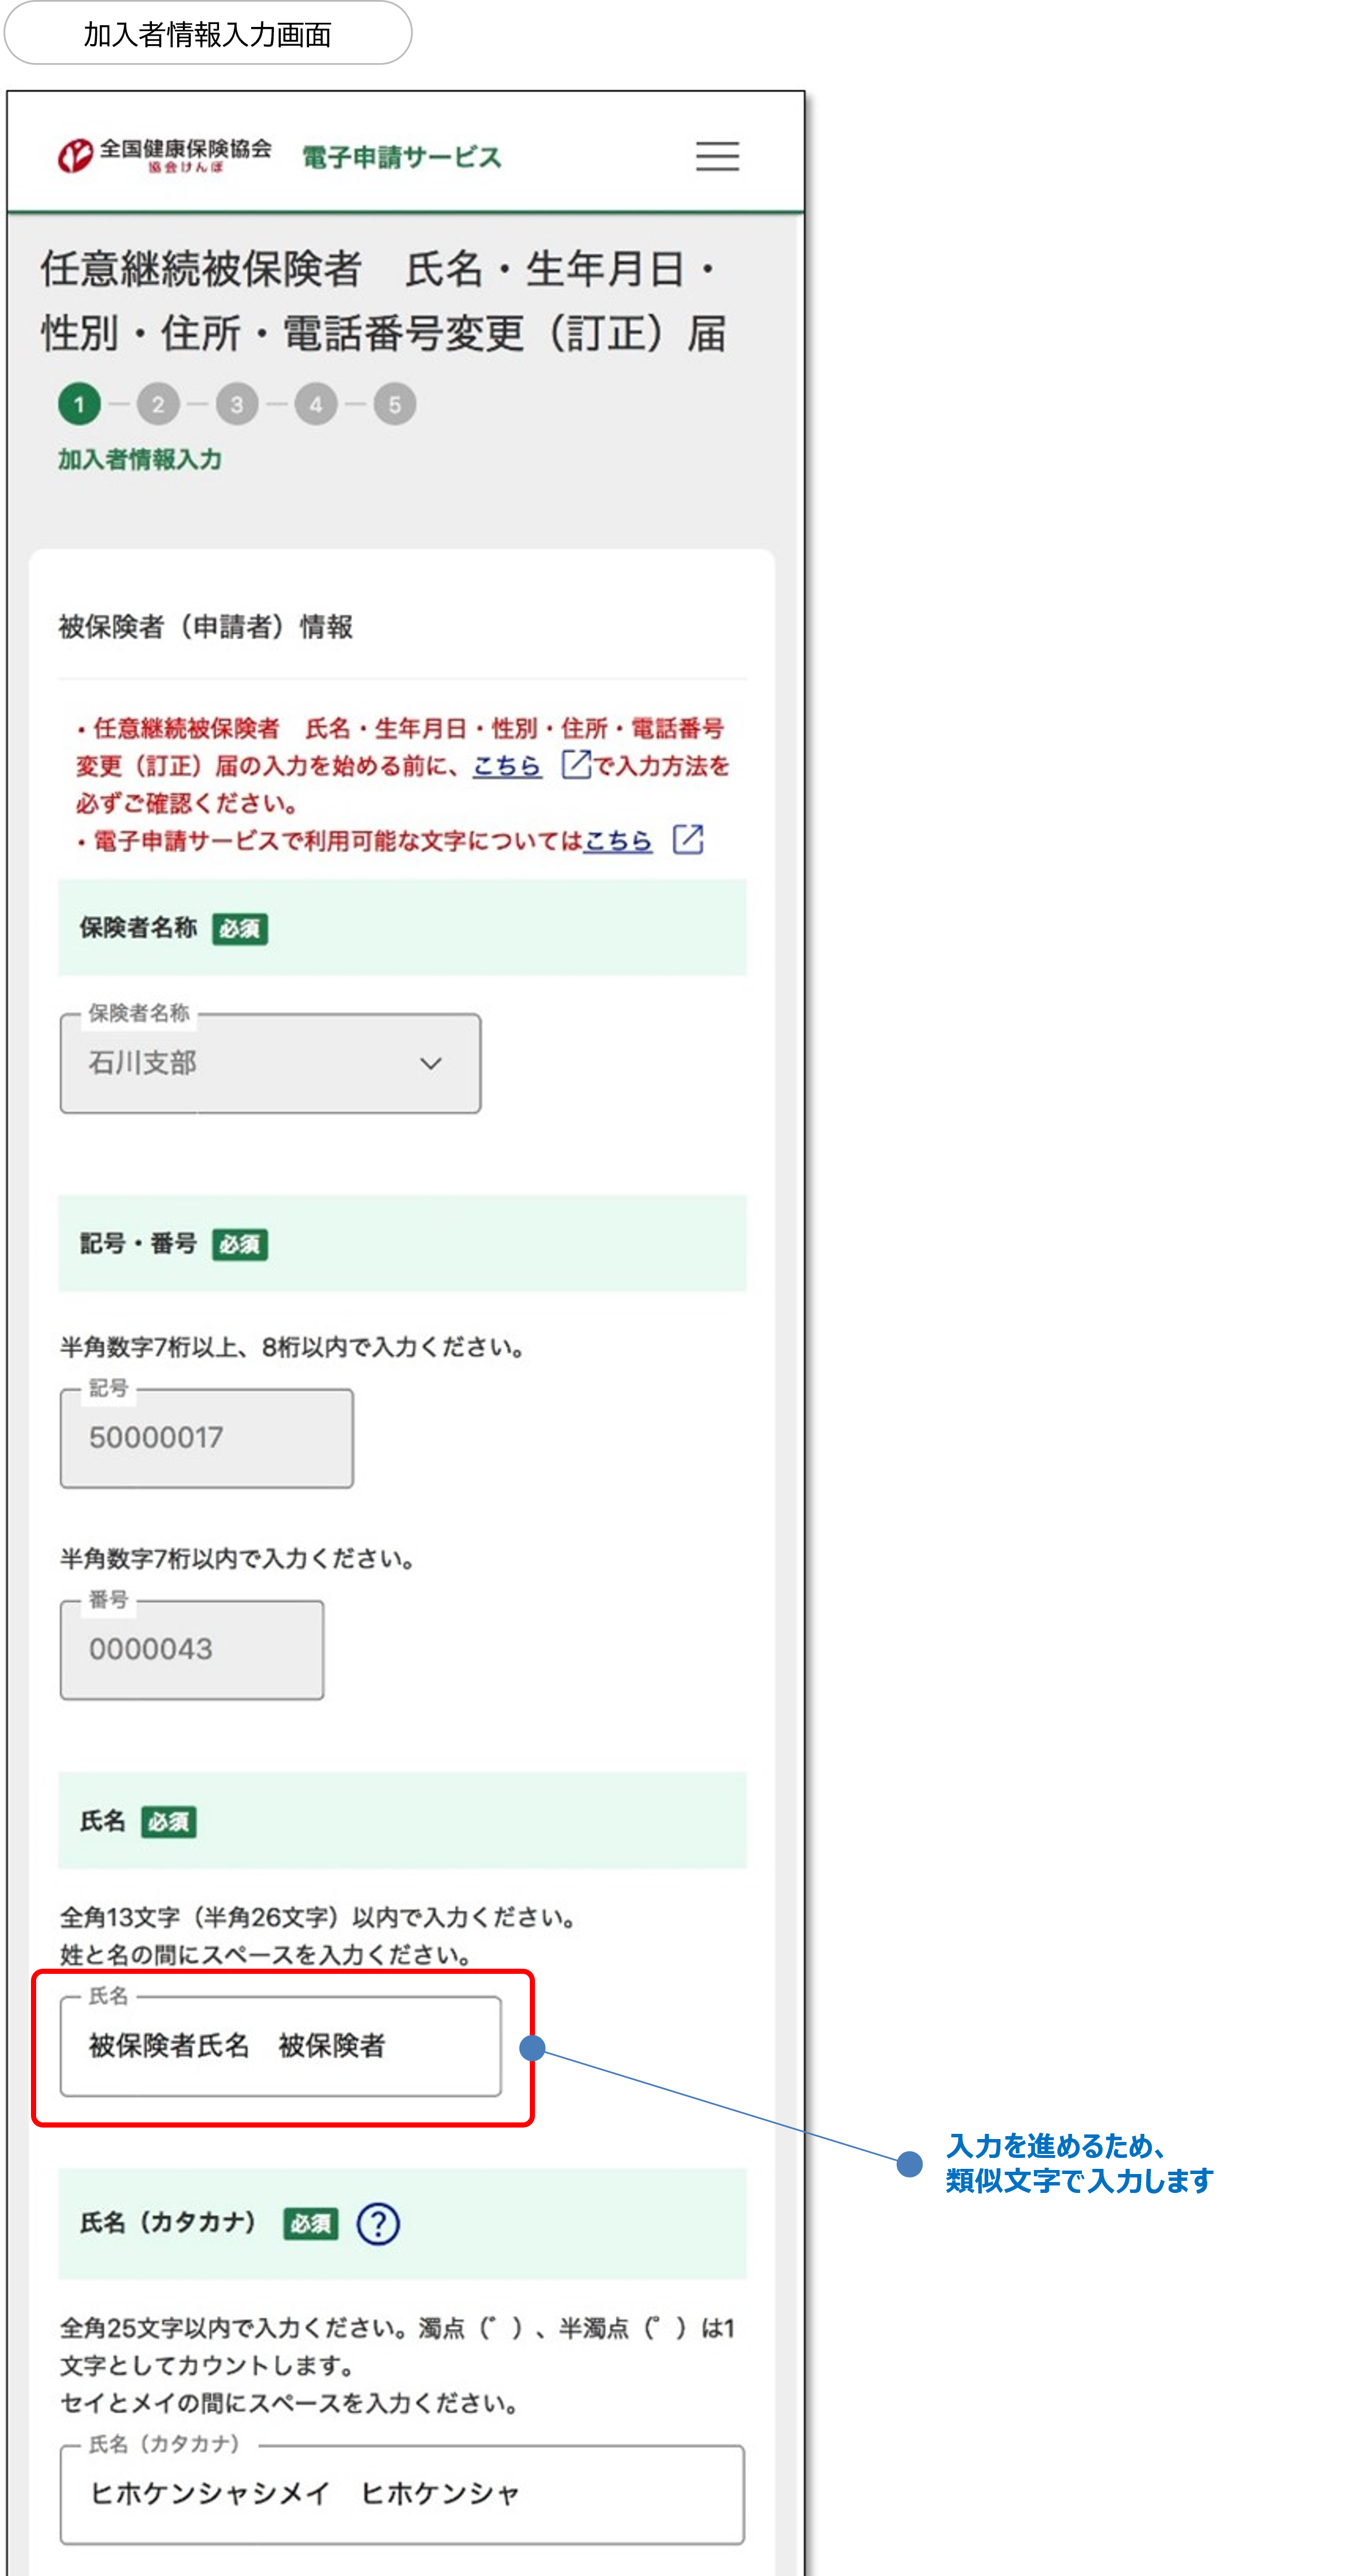
Task: Select step 4 circle in the progress indicator
Action: (x=315, y=403)
